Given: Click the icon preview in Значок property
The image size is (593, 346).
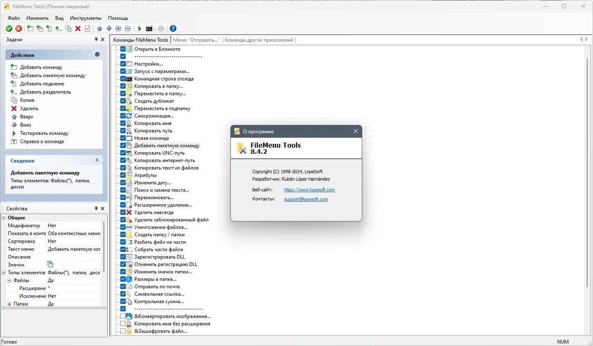Looking at the screenshot, I should click(50, 264).
